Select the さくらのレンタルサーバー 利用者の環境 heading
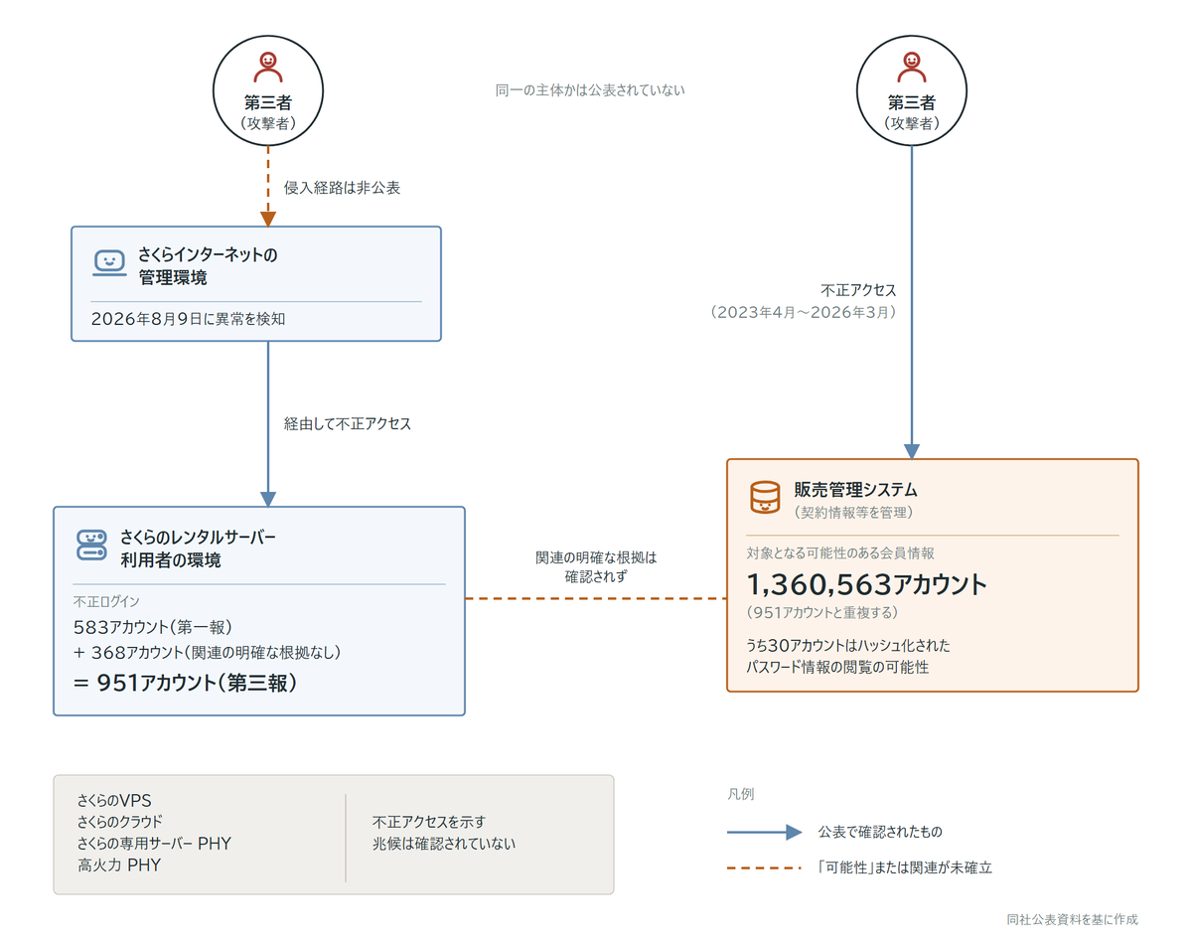Viewport: 1192px width, 942px height. 198,549
